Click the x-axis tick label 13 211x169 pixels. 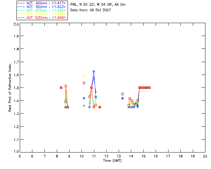pos(119,156)
